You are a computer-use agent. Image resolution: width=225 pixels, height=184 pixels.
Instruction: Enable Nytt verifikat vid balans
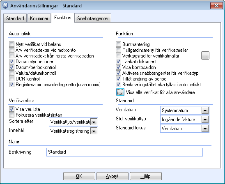click(11, 44)
